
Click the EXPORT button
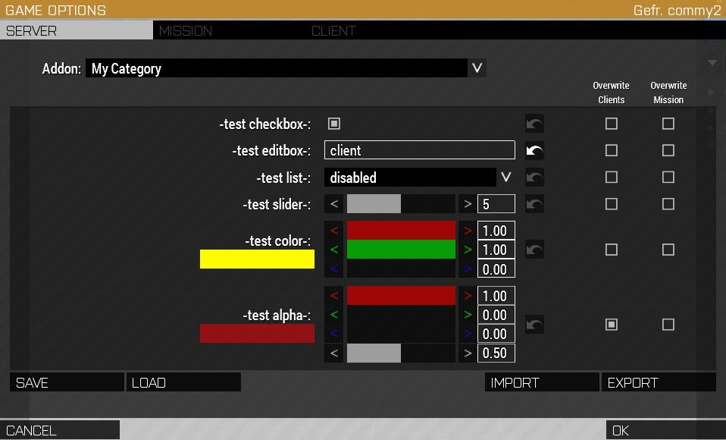pyautogui.click(x=659, y=382)
